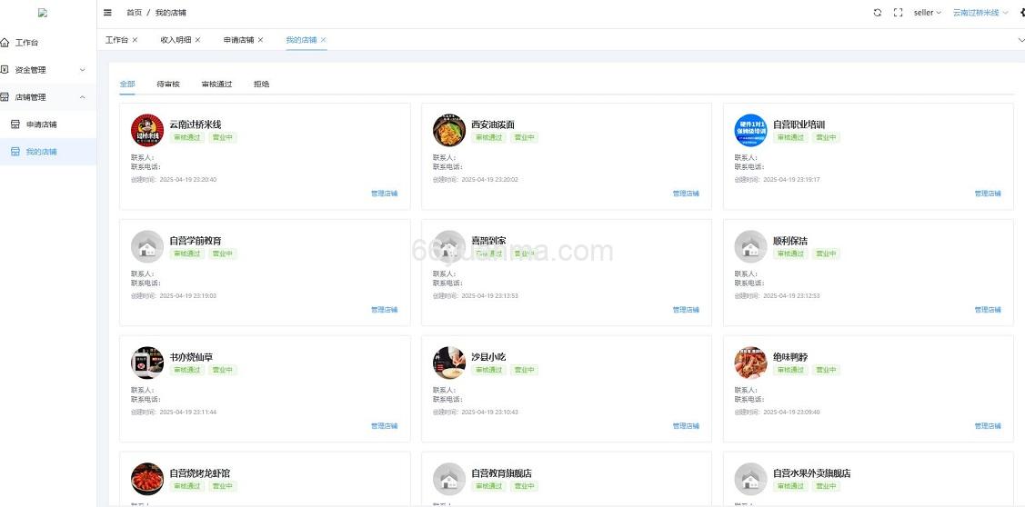Screen dimensions: 1025x507
Task: Click the 申请店铺 sidebar store icon
Action: [x=15, y=124]
